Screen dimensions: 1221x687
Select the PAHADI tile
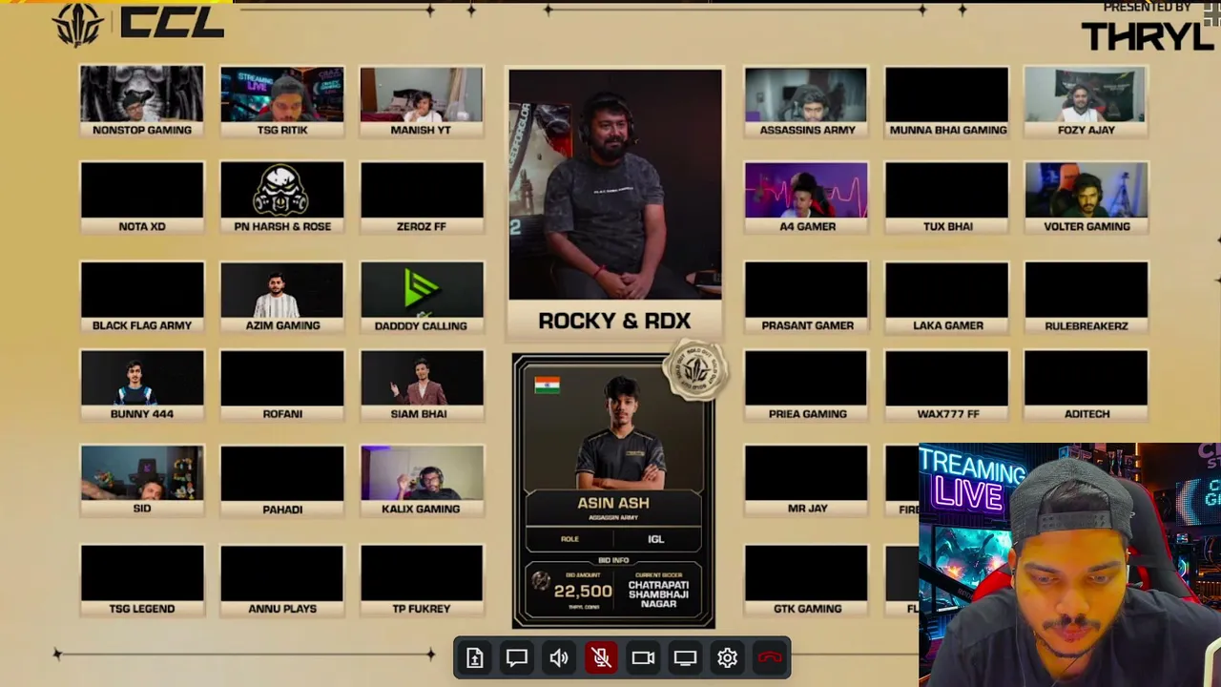(x=282, y=481)
